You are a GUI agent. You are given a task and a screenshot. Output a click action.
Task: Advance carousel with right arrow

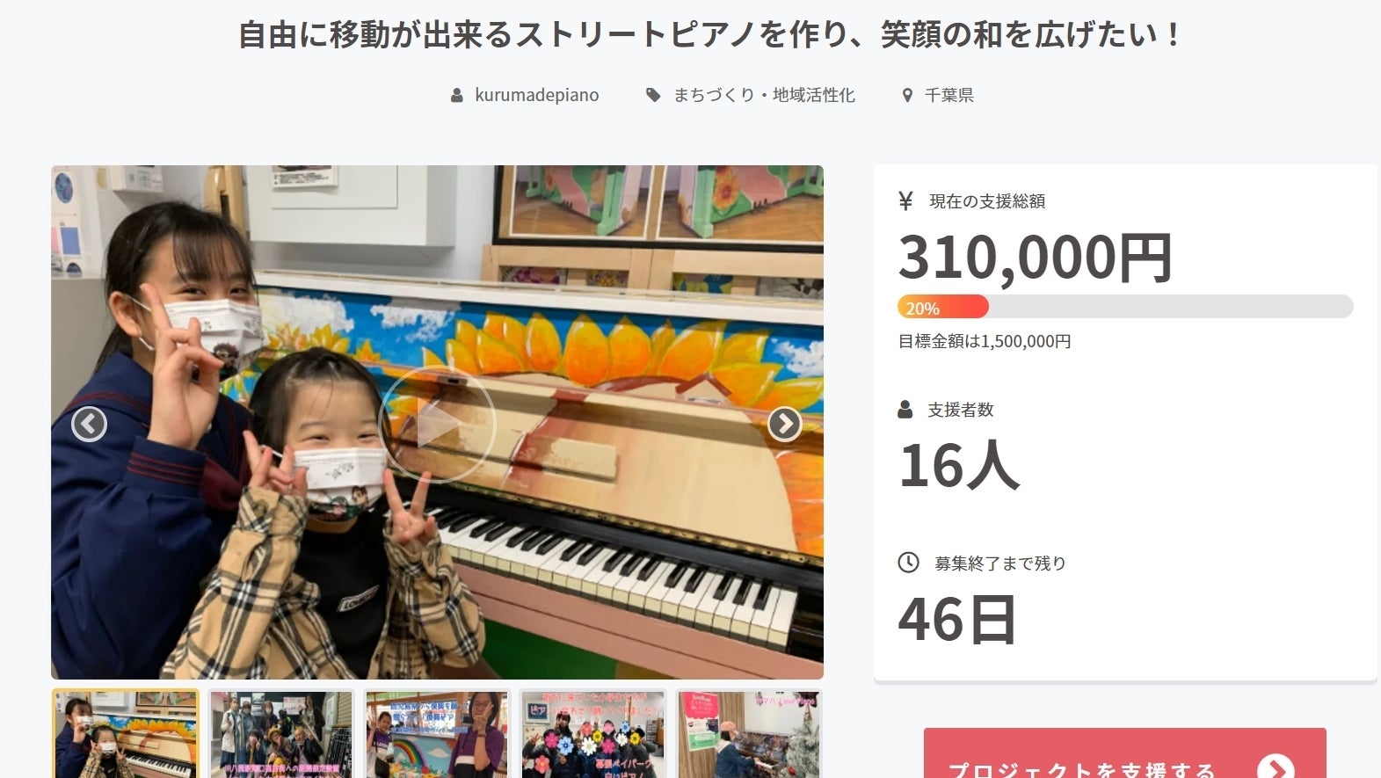tap(784, 424)
